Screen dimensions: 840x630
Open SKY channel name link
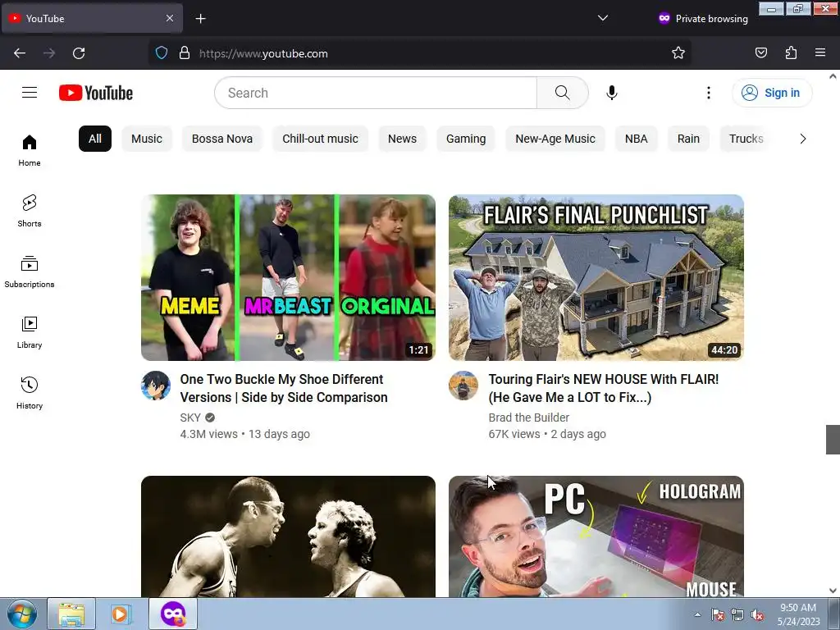pos(190,418)
